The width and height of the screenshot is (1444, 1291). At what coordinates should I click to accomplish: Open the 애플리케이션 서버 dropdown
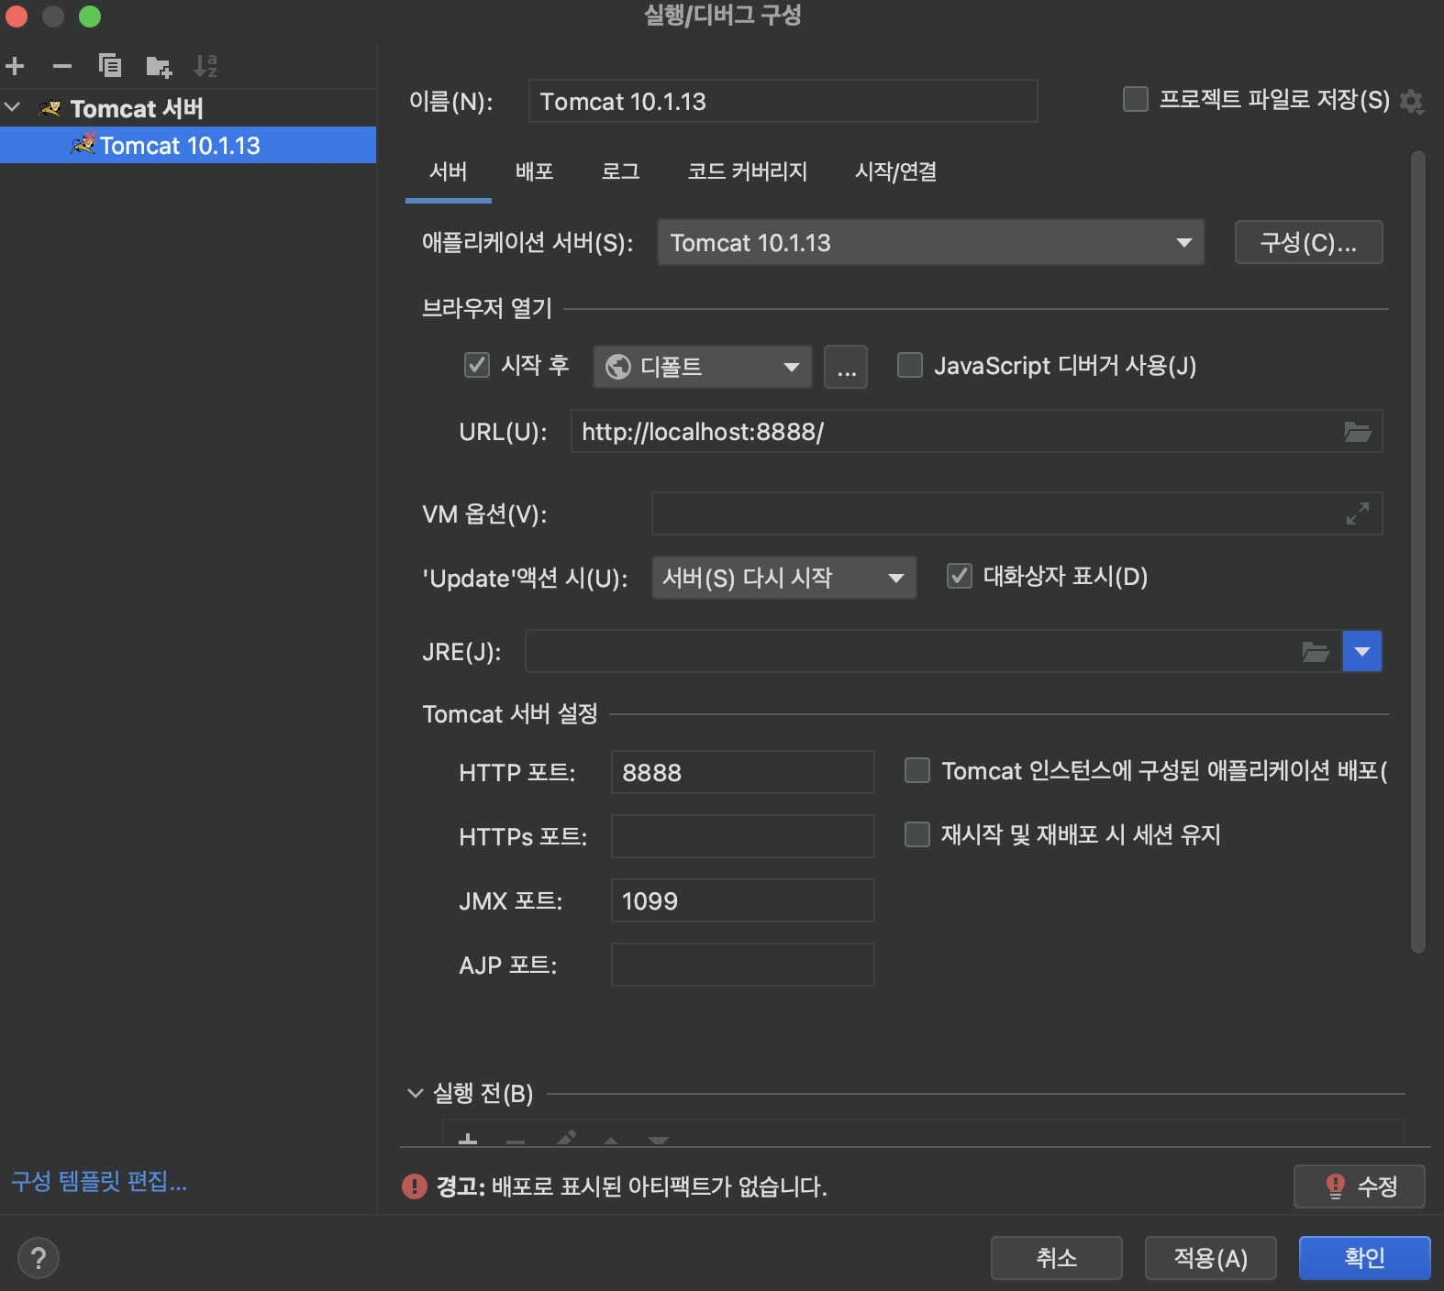coord(931,242)
